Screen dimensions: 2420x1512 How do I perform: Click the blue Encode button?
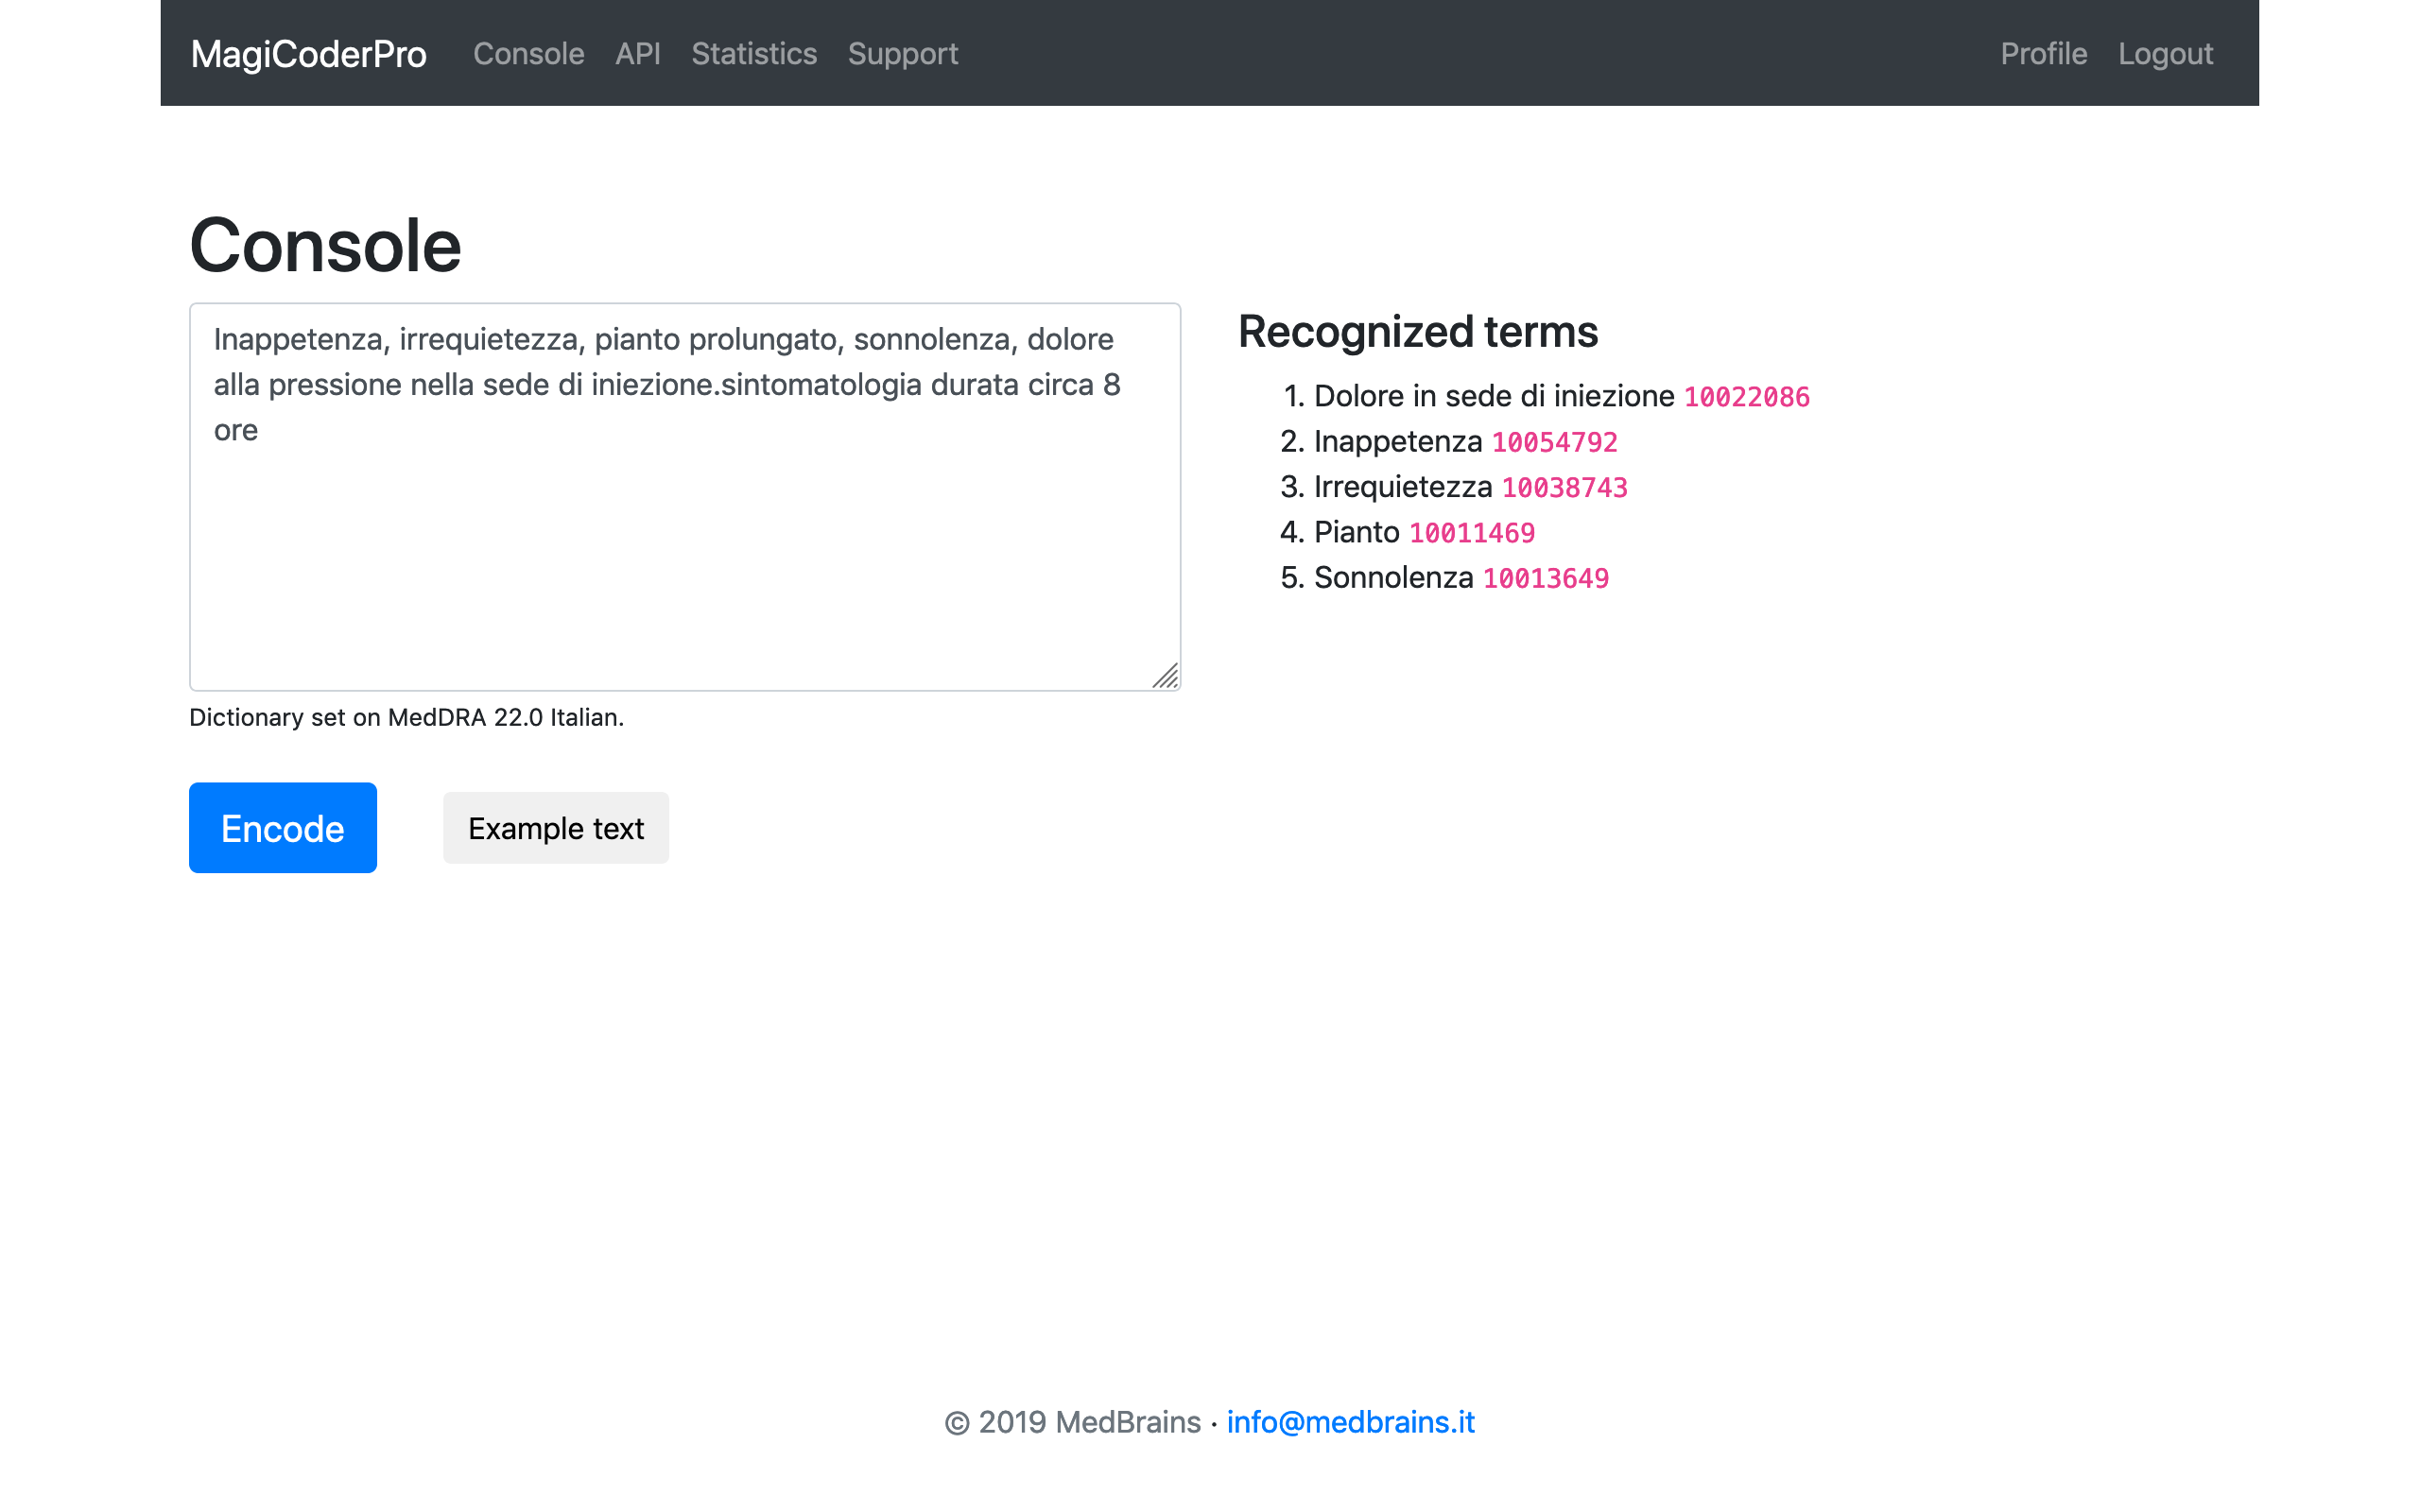pos(283,827)
